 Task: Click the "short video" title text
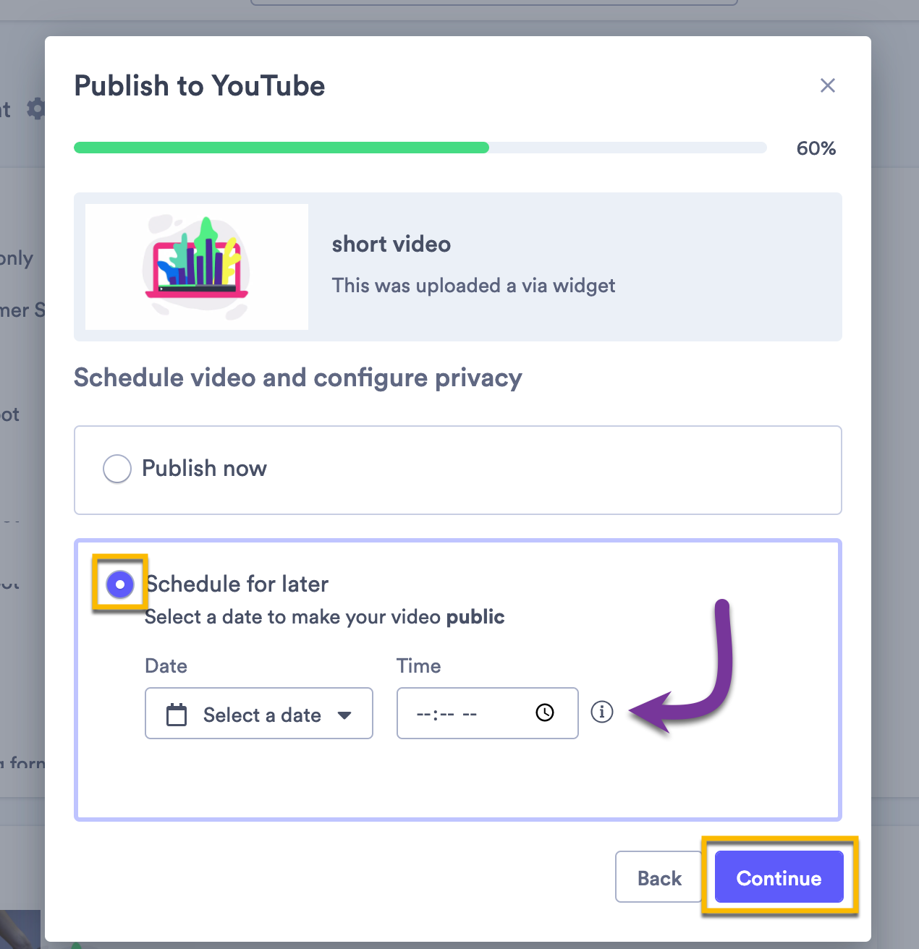click(391, 244)
